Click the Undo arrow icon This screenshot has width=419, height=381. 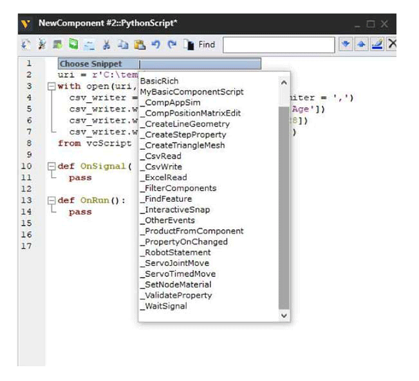[x=156, y=44]
